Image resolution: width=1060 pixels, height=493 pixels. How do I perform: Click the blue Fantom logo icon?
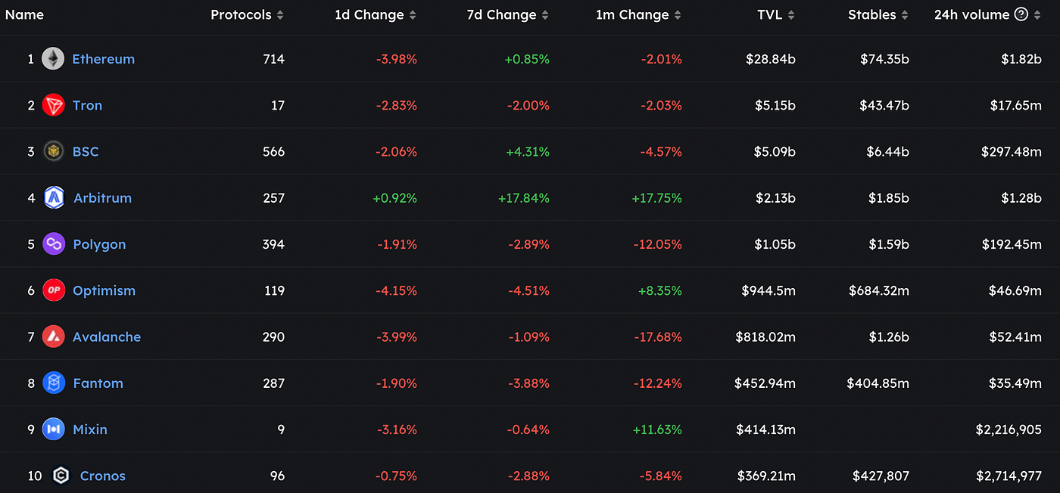pyautogui.click(x=54, y=383)
